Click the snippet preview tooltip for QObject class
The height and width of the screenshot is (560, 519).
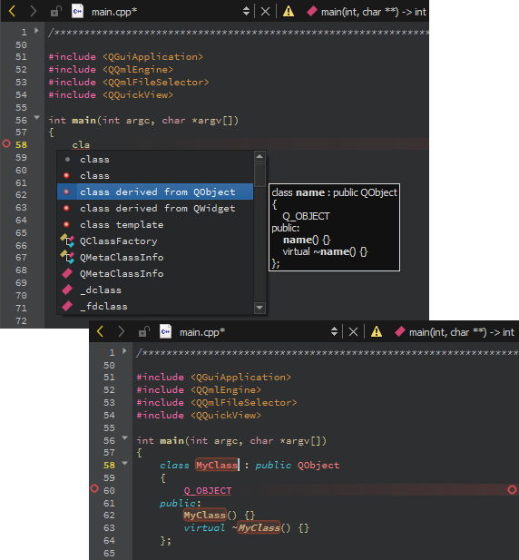coord(334,228)
